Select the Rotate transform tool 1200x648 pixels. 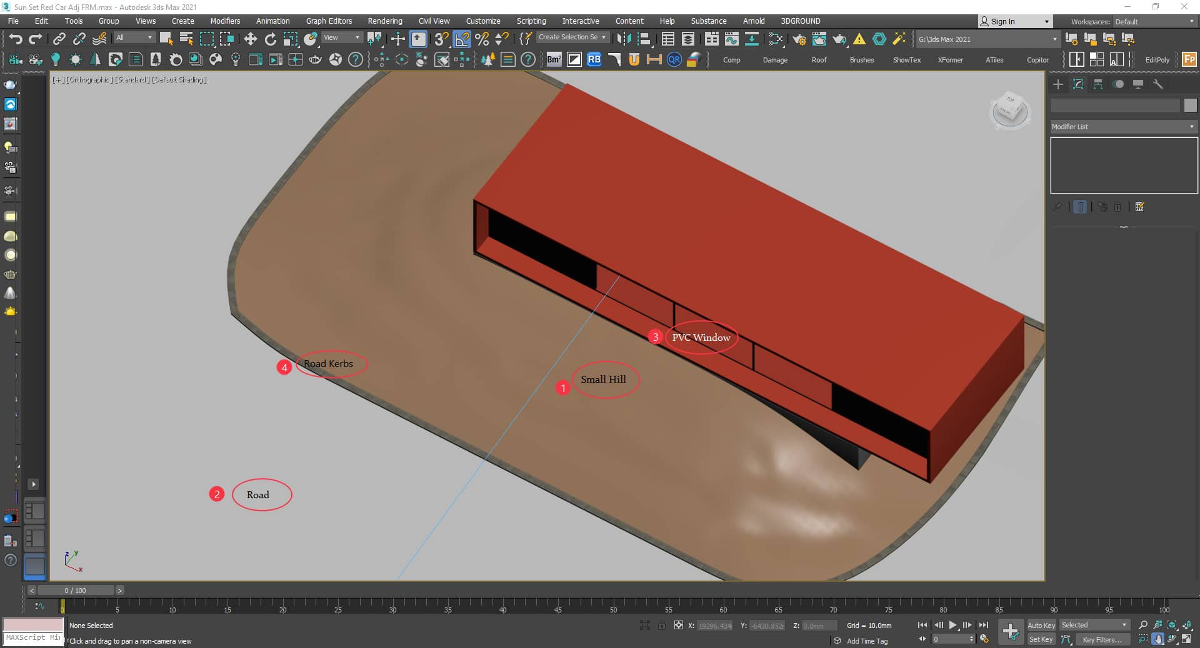click(x=270, y=39)
